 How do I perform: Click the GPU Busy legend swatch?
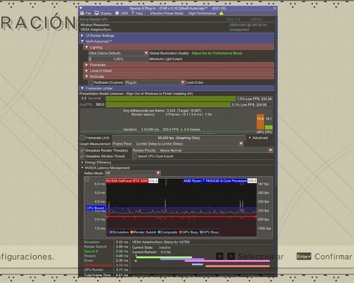coord(181,232)
